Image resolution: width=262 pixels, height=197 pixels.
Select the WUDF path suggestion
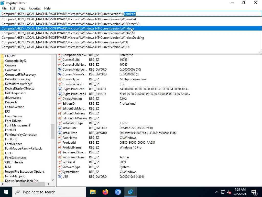(x=131, y=47)
